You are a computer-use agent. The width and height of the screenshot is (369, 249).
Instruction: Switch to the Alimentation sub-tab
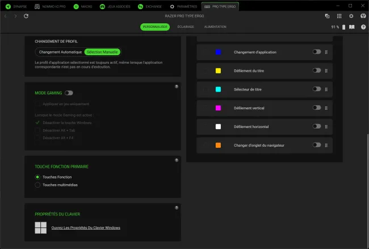click(x=215, y=27)
